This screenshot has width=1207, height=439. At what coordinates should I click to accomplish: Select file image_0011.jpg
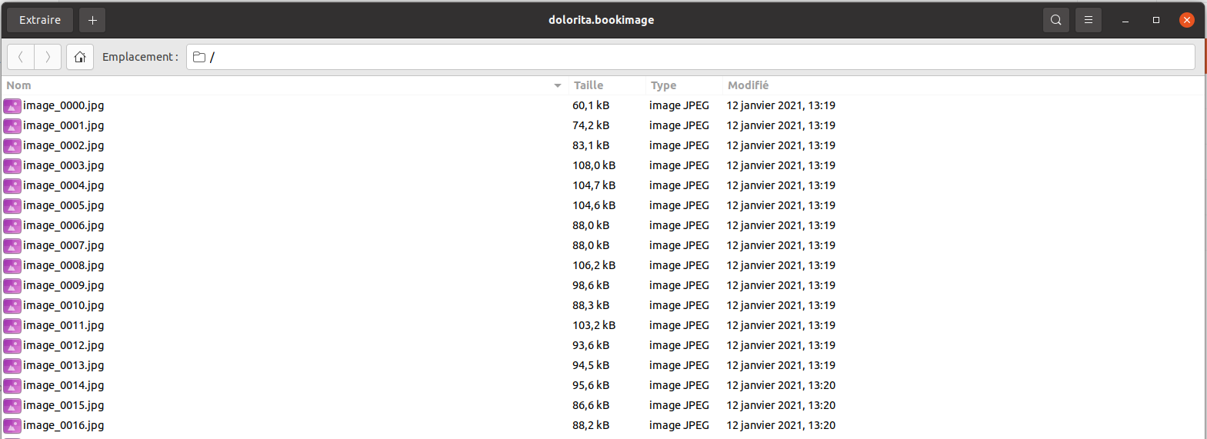point(63,325)
